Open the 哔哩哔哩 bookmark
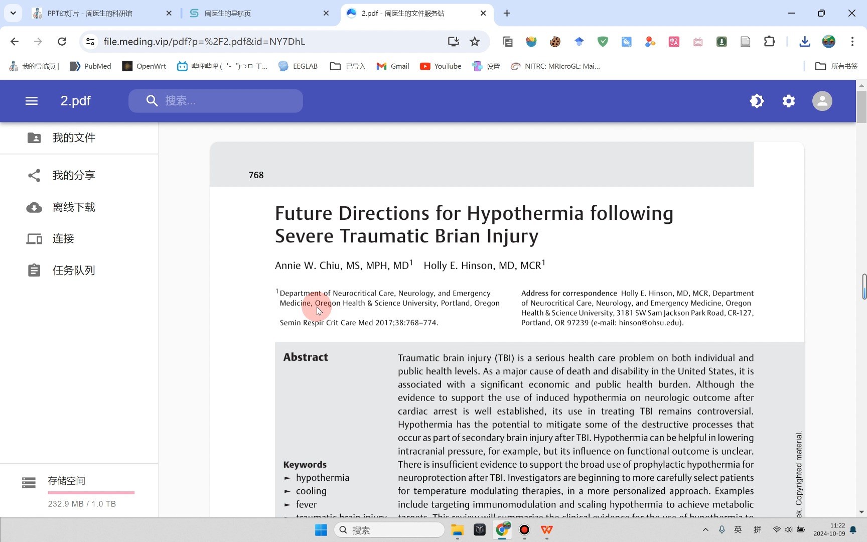Screen dimensions: 867x542 tap(222, 66)
